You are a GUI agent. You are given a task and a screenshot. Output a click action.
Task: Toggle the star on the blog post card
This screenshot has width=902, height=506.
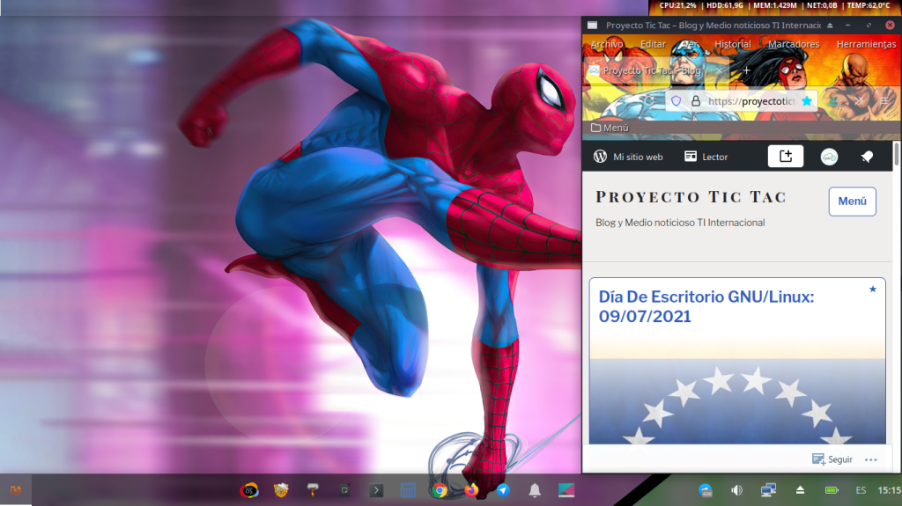(x=872, y=289)
